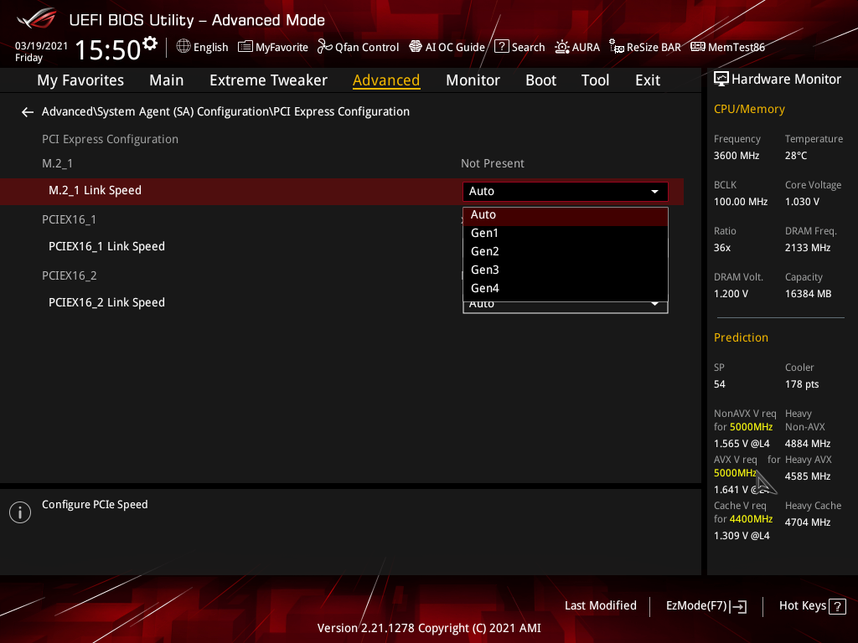
Task: Switch to the Main tab
Action: point(167,80)
